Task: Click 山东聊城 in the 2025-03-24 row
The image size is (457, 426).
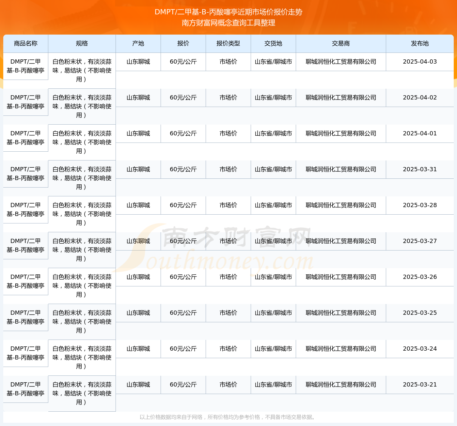Action: pyautogui.click(x=138, y=349)
